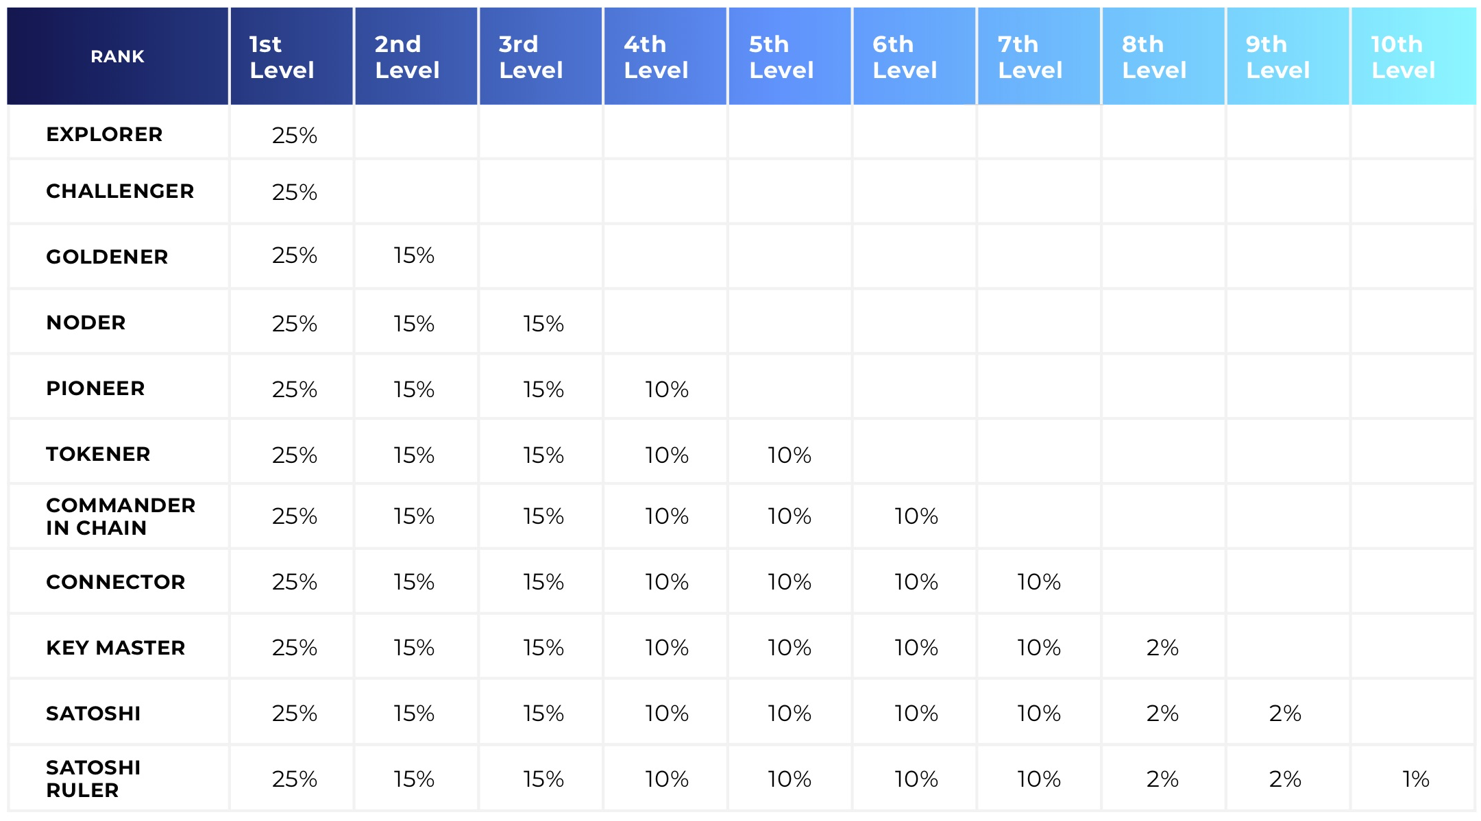Select the COMMANDER IN CHAIN rank label

pyautogui.click(x=120, y=516)
